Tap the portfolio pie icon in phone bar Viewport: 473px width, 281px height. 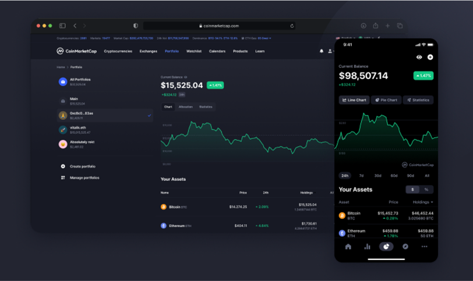pyautogui.click(x=386, y=247)
